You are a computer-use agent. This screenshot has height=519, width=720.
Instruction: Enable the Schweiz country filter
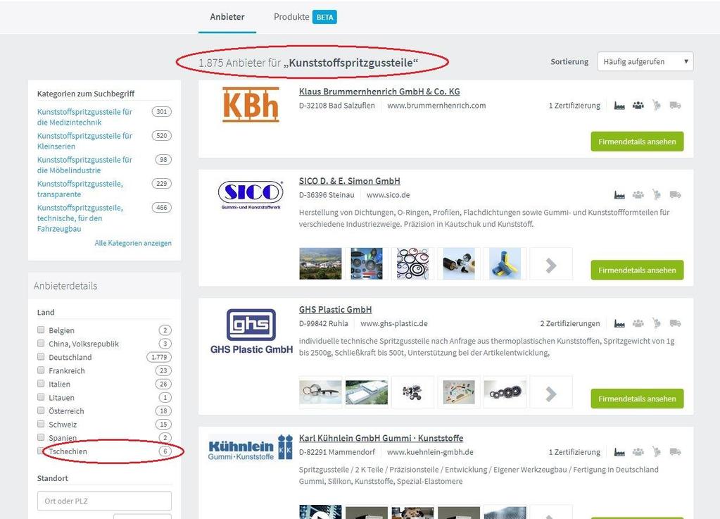tap(41, 423)
